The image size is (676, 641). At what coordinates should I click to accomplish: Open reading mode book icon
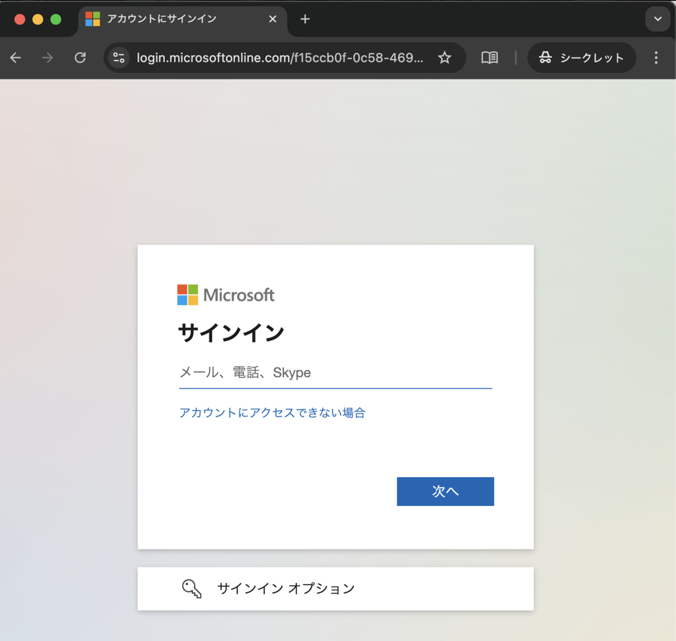pyautogui.click(x=490, y=57)
